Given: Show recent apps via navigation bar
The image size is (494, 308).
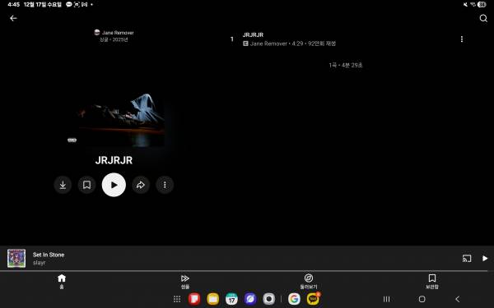Looking at the screenshot, I should click(387, 299).
